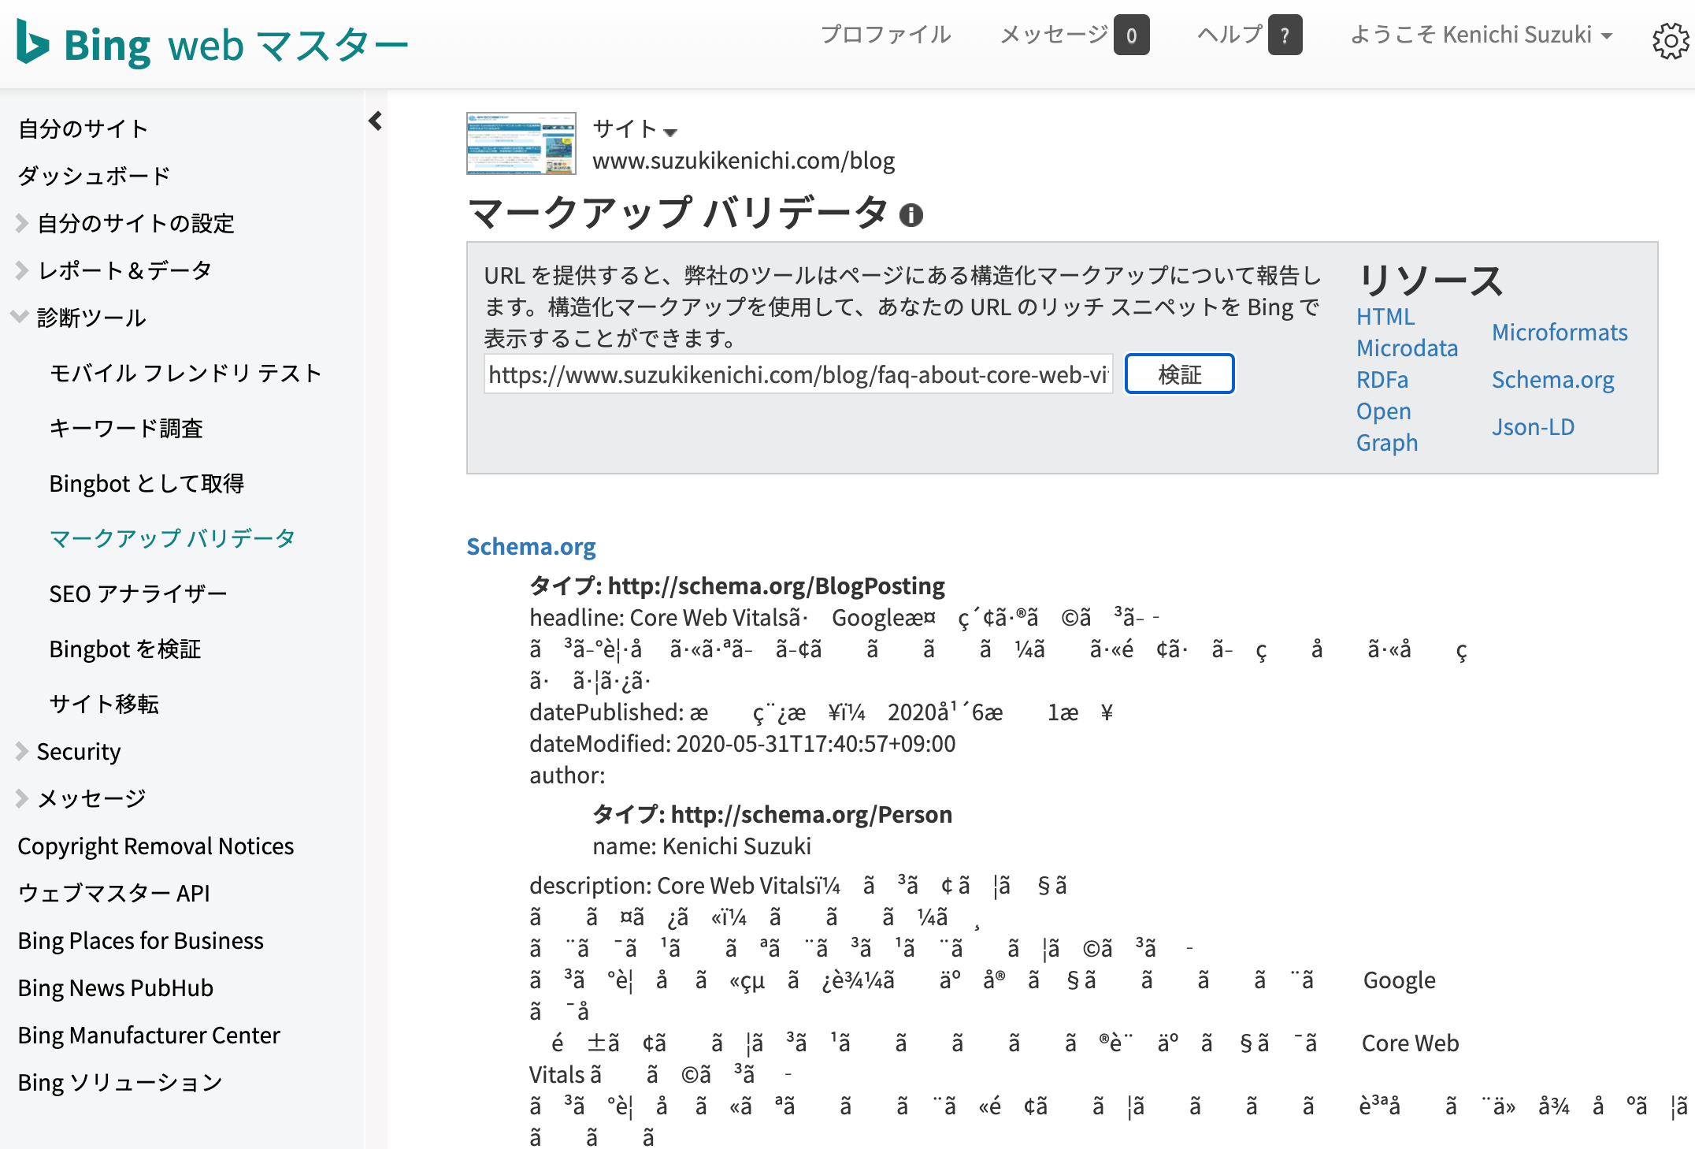1695x1149 pixels.
Task: Expand the Security section
Action: (x=22, y=751)
